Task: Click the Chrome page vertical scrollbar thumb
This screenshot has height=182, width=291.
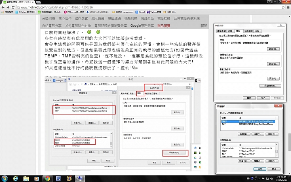Action: click(289, 142)
